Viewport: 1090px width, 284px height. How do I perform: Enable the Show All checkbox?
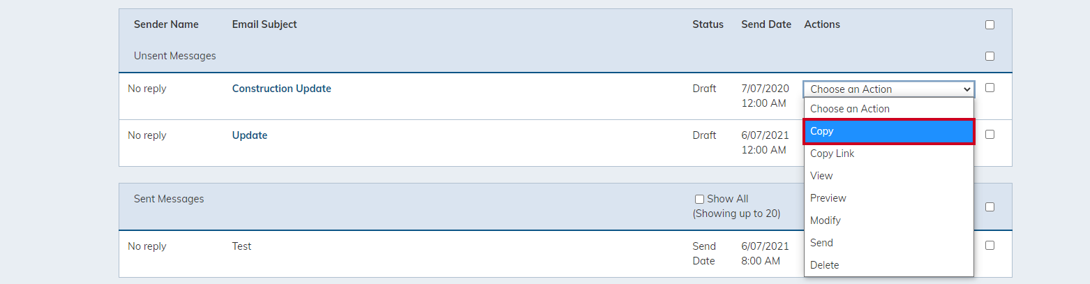pyautogui.click(x=699, y=200)
